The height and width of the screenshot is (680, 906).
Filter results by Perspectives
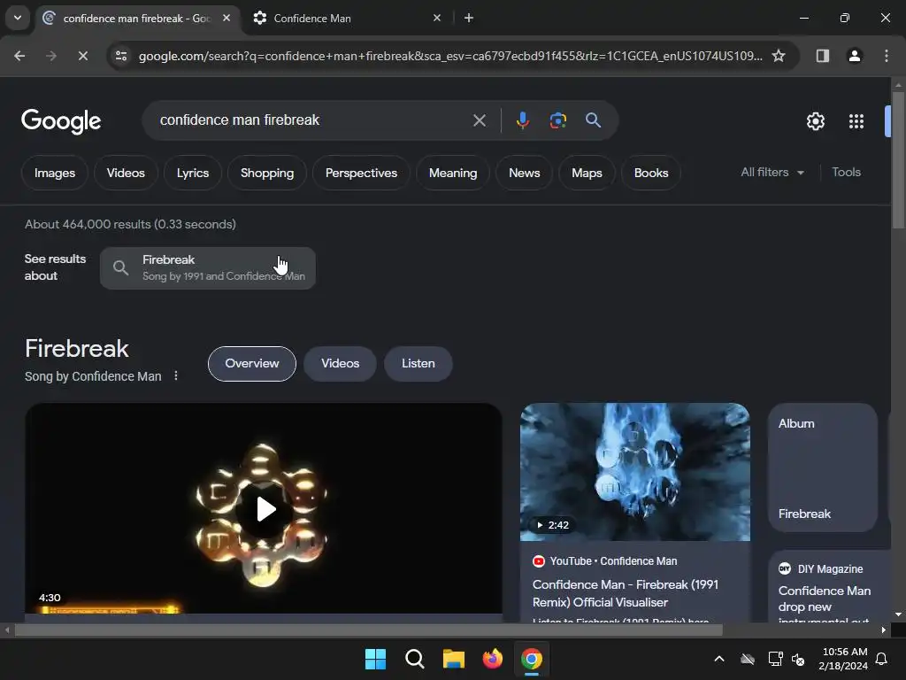[361, 173]
